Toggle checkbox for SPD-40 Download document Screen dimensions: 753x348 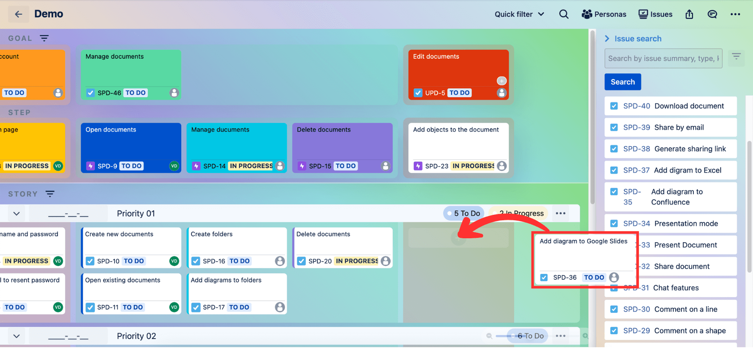[x=614, y=106]
